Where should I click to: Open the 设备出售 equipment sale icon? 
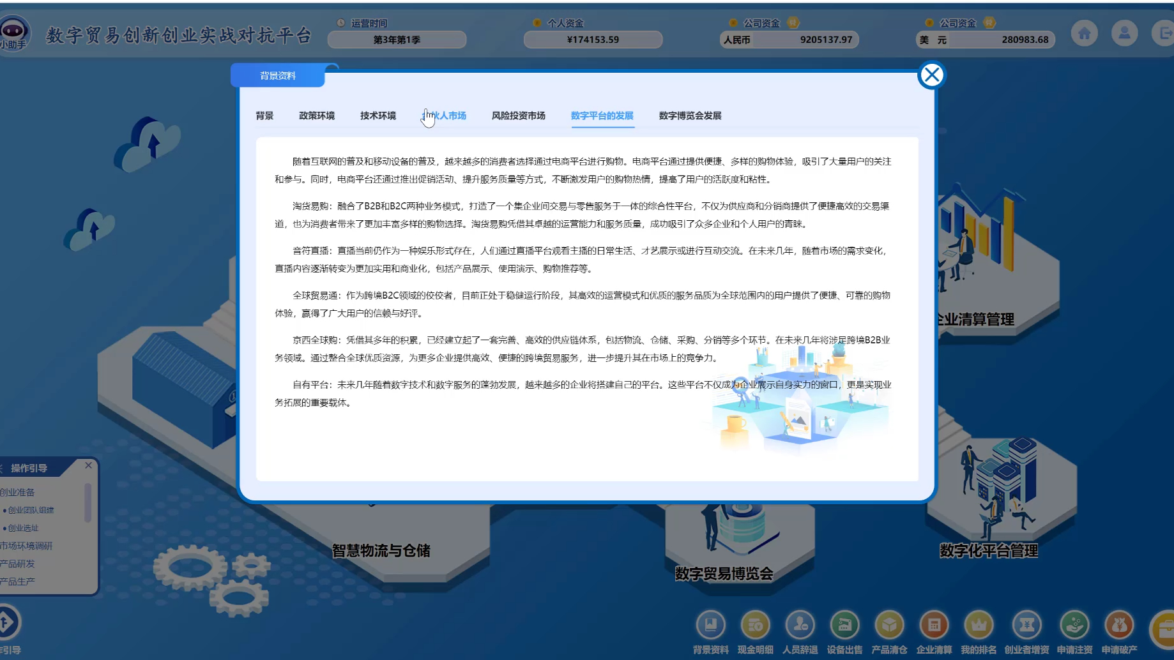click(844, 625)
